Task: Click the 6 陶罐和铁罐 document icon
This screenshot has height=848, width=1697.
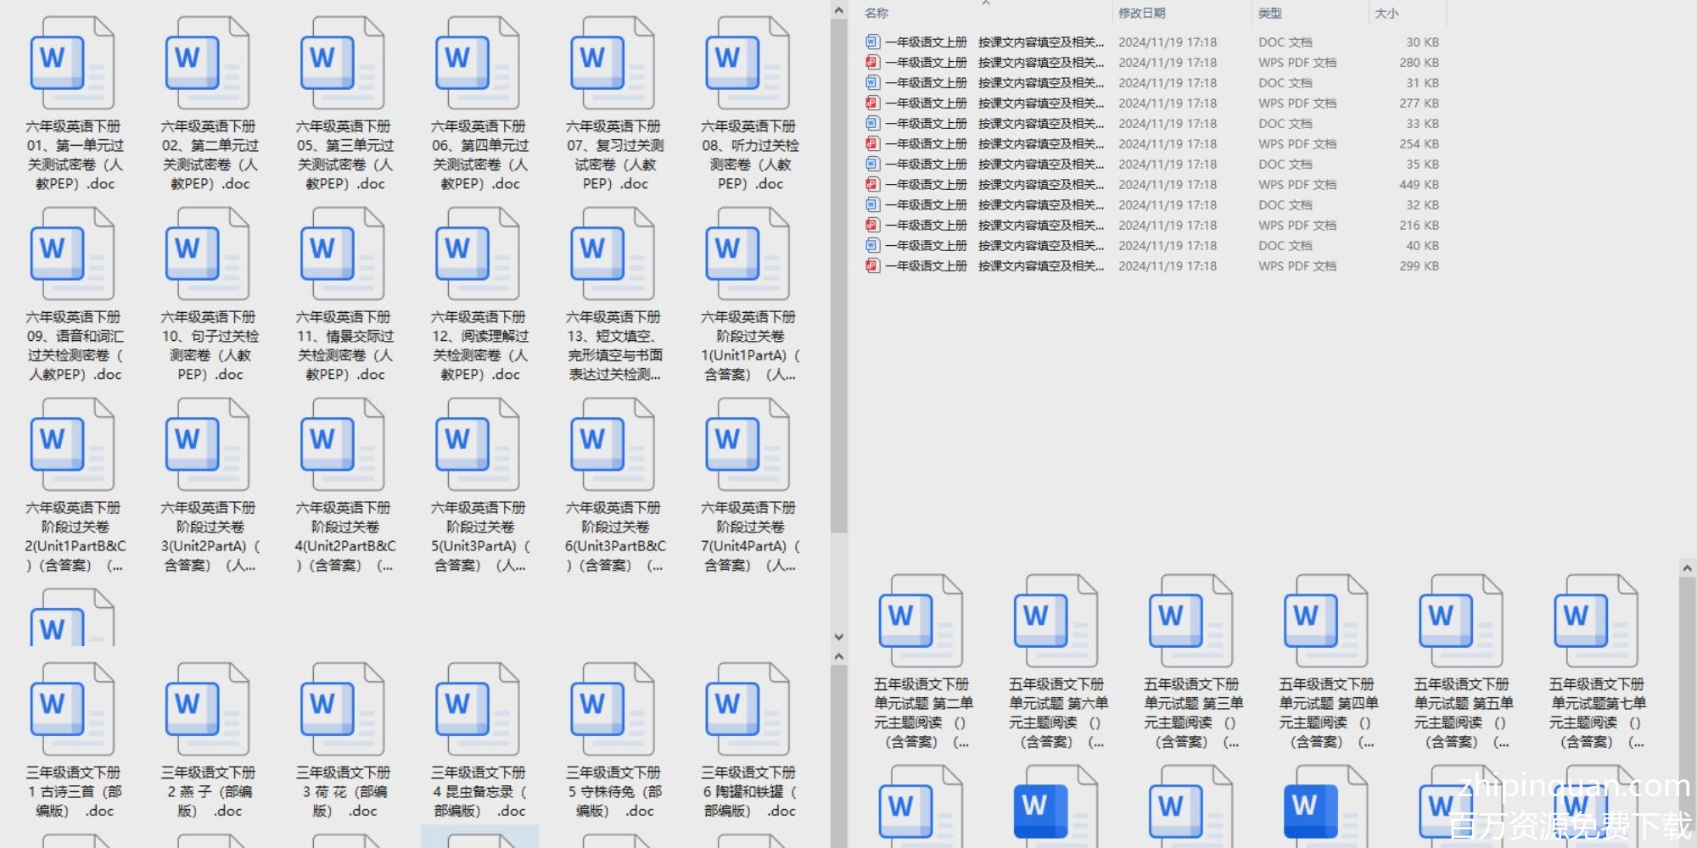Action: (x=747, y=710)
